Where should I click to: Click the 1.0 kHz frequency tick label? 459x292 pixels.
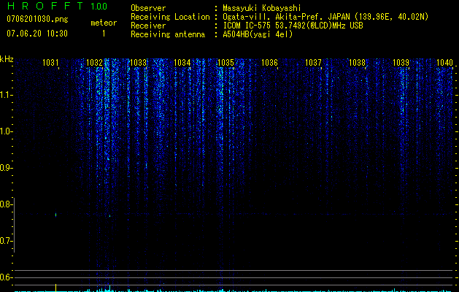pos(6,131)
